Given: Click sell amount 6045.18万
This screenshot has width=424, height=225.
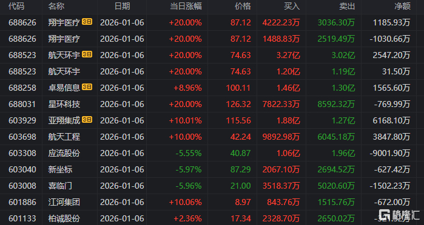Looking at the screenshot, I should [336, 137].
